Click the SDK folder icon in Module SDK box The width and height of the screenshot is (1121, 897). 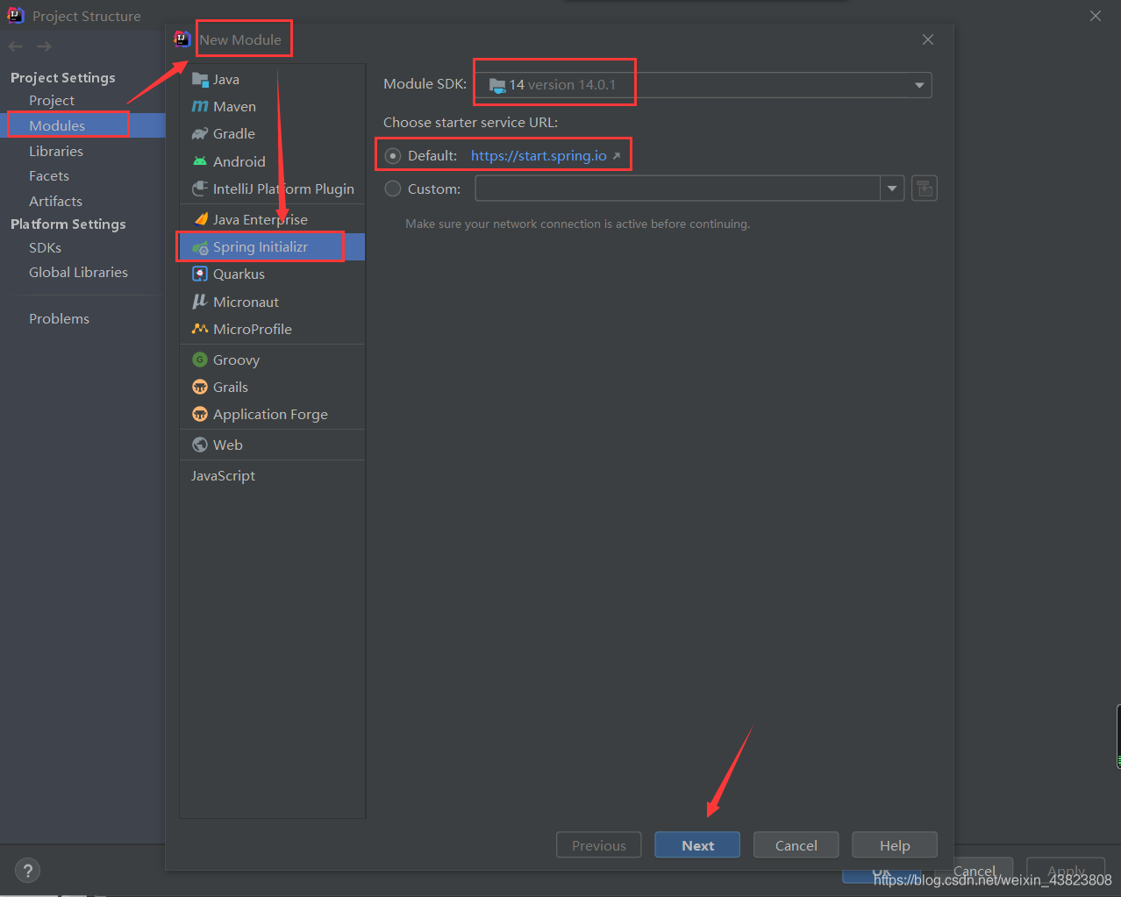497,85
